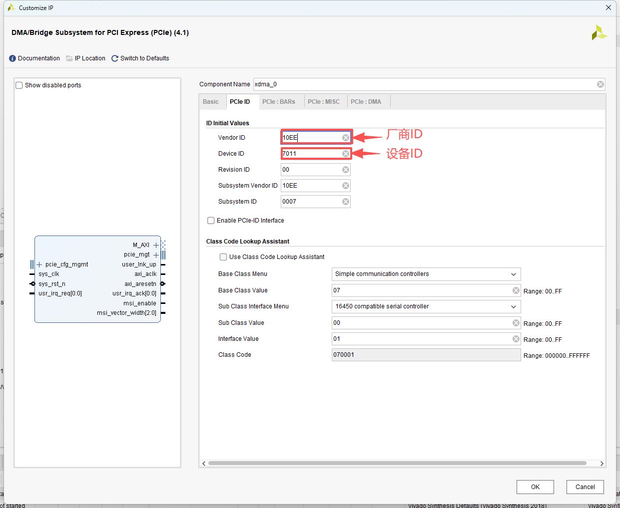Click the usr_irq_req[0:0] port label
This screenshot has width=620, height=508.
[60, 293]
